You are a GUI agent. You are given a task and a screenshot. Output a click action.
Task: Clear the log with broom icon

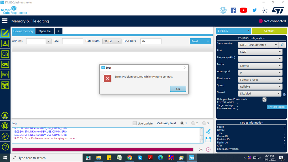coord(208,131)
